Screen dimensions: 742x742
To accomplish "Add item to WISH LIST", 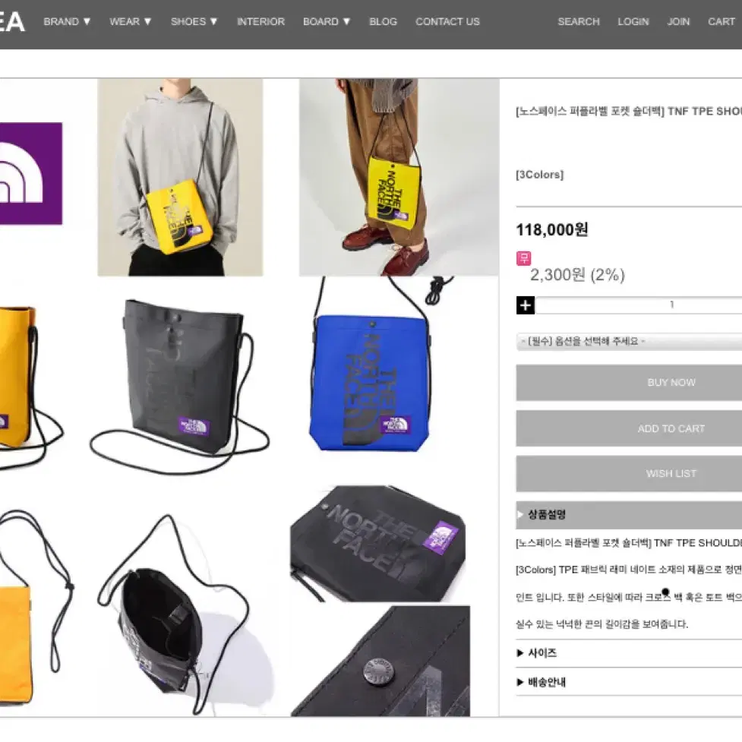I will tap(629, 474).
